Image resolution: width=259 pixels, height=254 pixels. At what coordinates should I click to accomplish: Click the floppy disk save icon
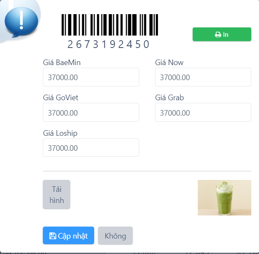pos(53,236)
